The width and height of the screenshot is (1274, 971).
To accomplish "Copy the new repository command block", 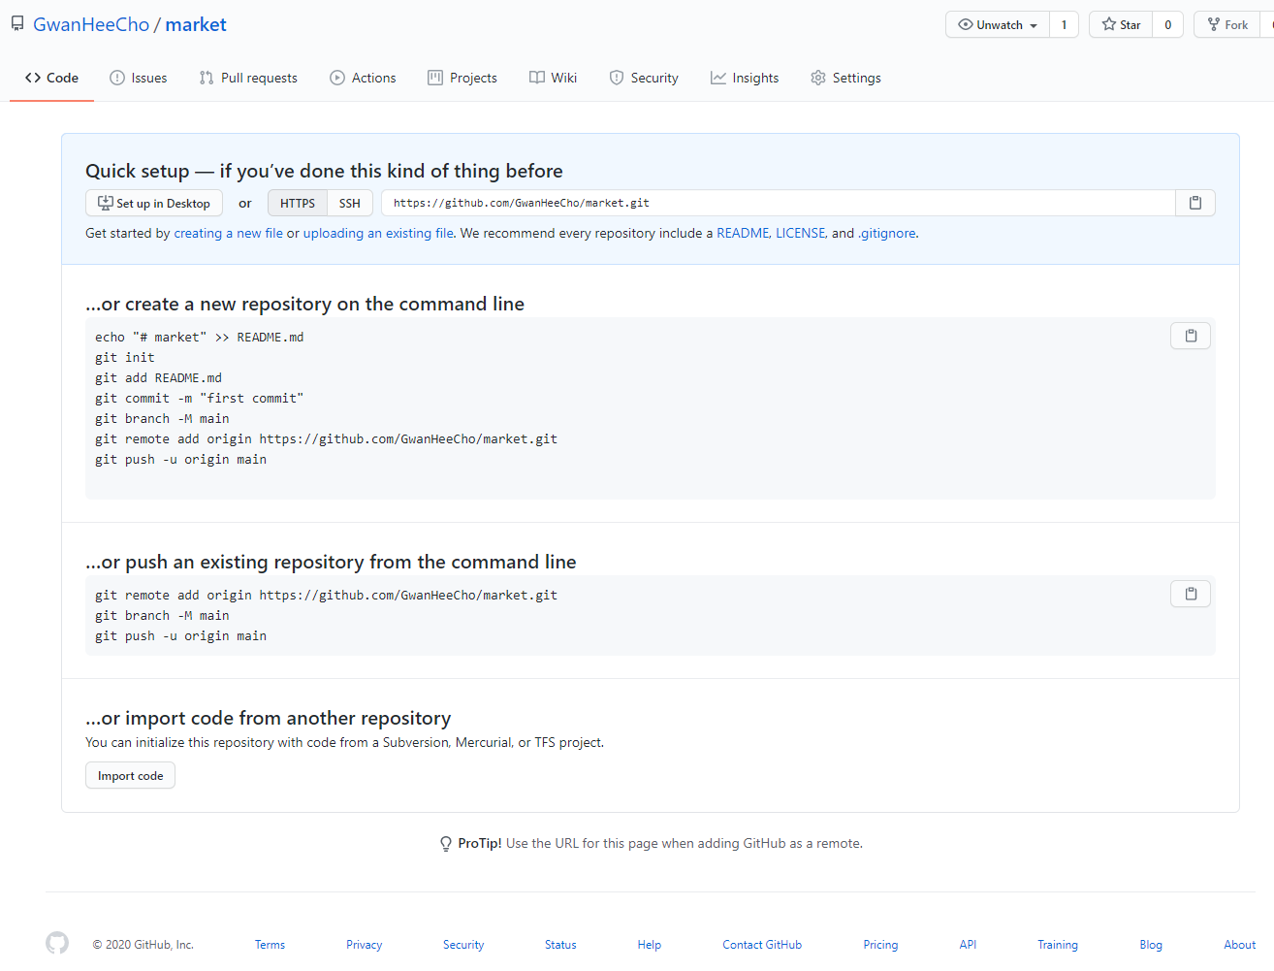I will pos(1191,336).
